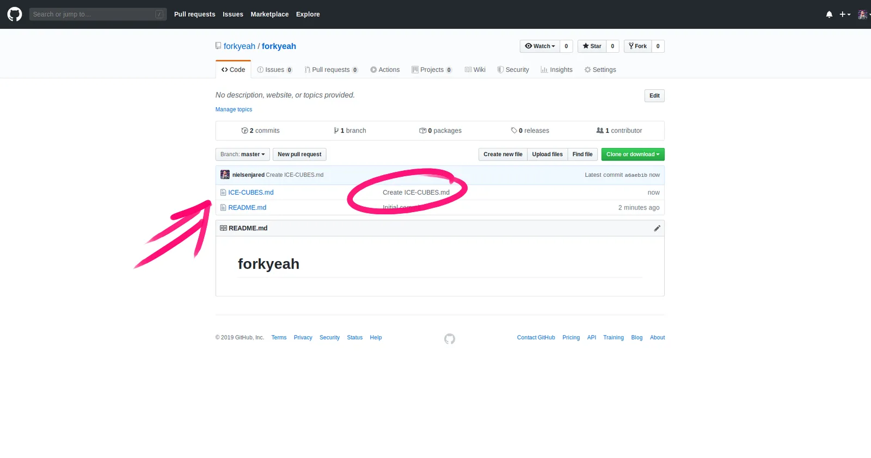Viewport: 871px width, 458px height.
Task: Select the Code tab
Action: [x=233, y=70]
